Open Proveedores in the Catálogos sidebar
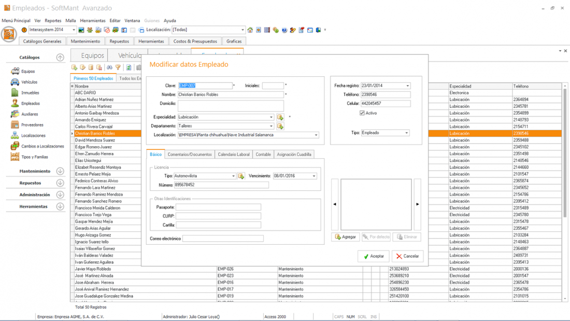Image resolution: width=570 pixels, height=321 pixels. 32,125
